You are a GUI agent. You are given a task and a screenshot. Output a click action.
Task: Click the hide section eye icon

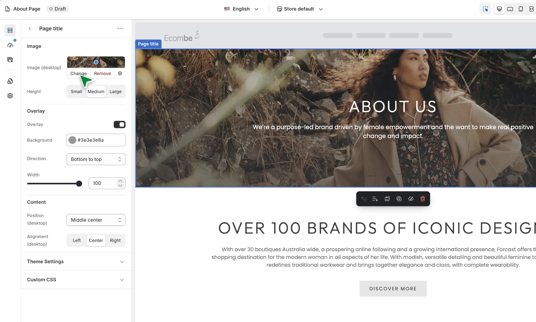[x=411, y=199]
